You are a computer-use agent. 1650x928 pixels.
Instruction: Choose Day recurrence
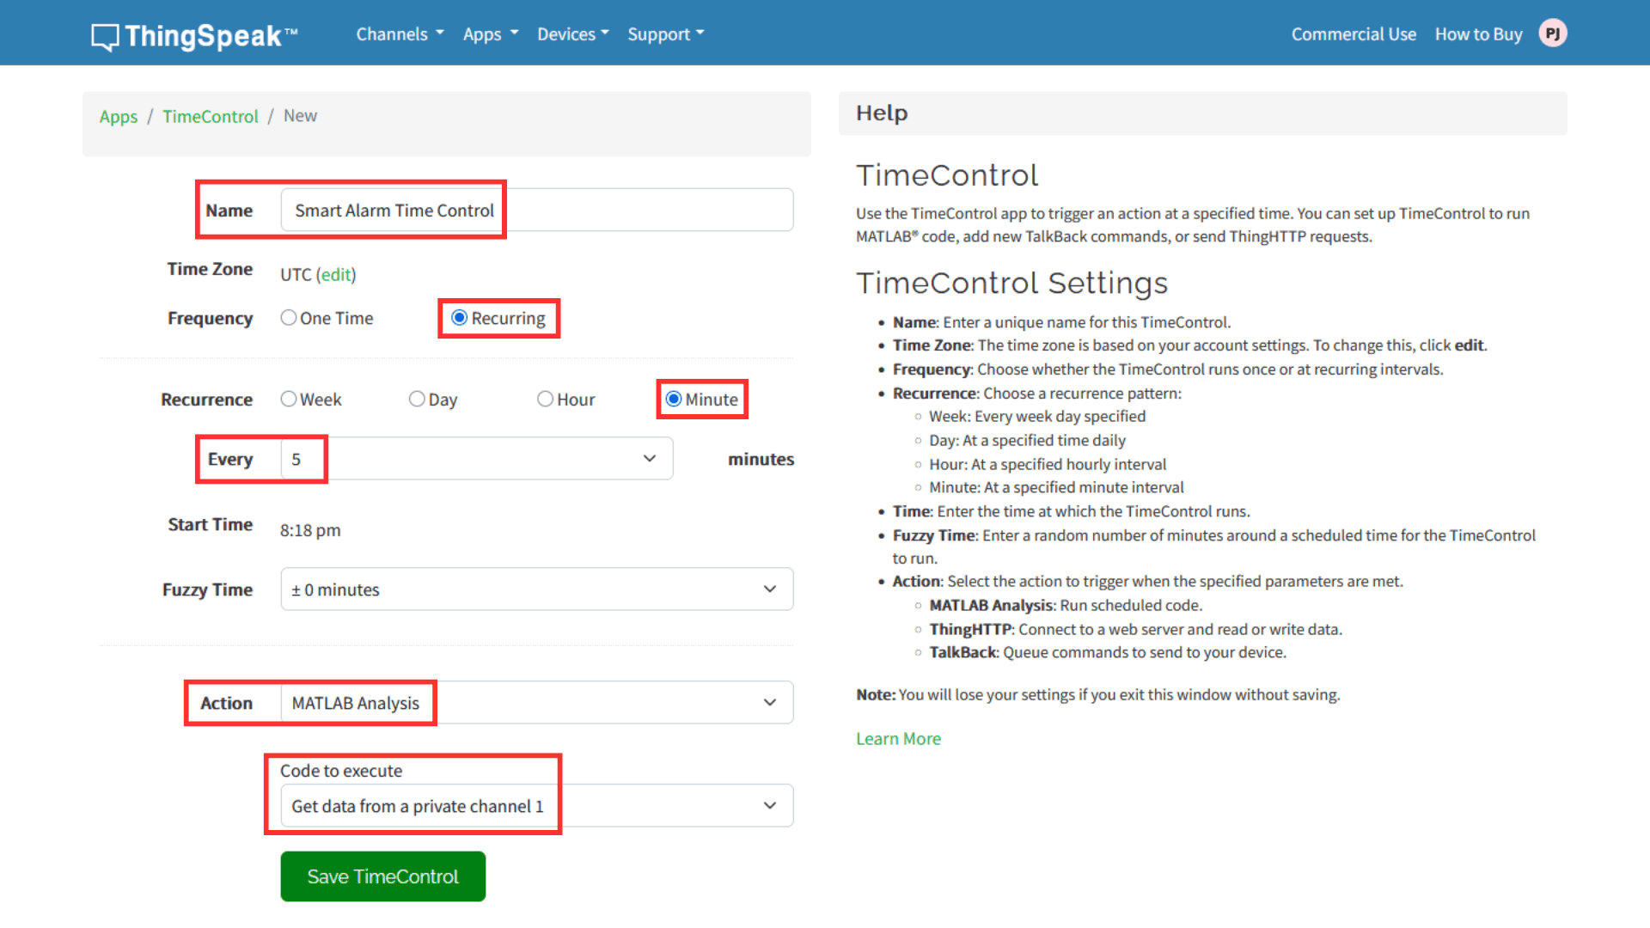point(417,400)
